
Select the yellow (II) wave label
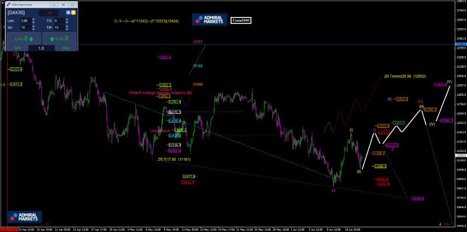pos(359,172)
